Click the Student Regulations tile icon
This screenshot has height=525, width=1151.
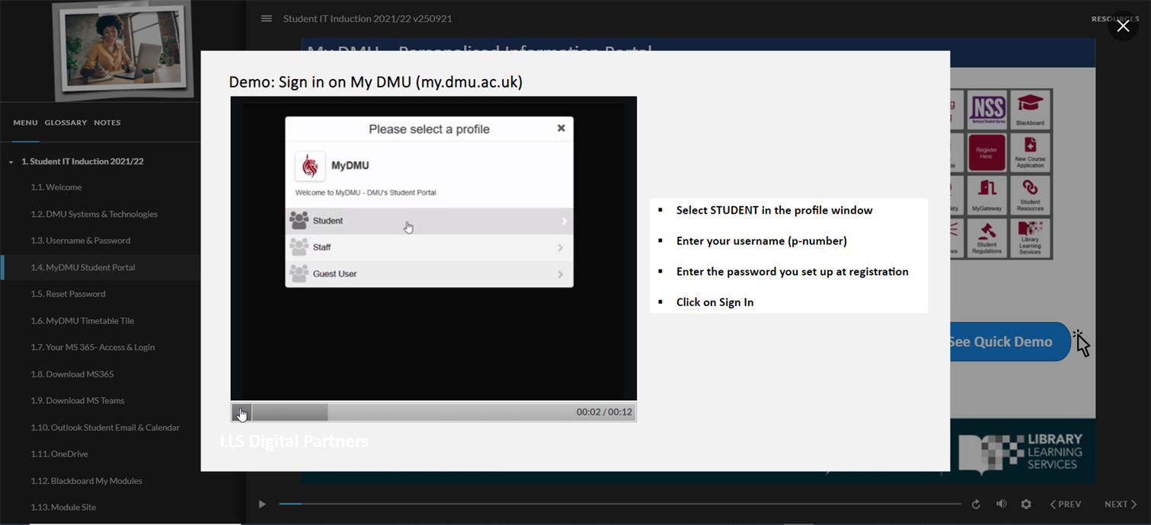pyautogui.click(x=987, y=238)
